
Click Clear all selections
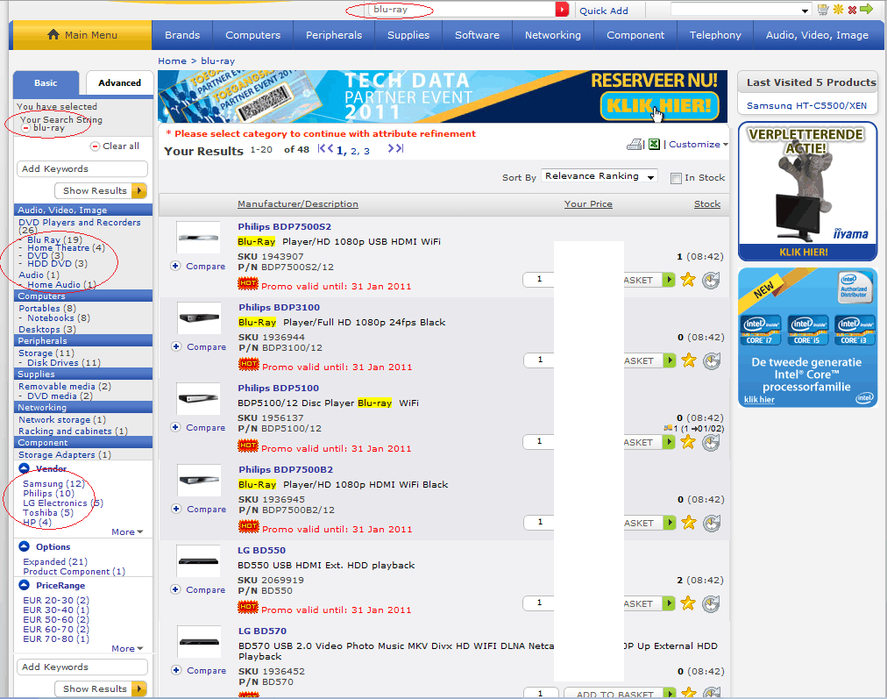[x=116, y=146]
